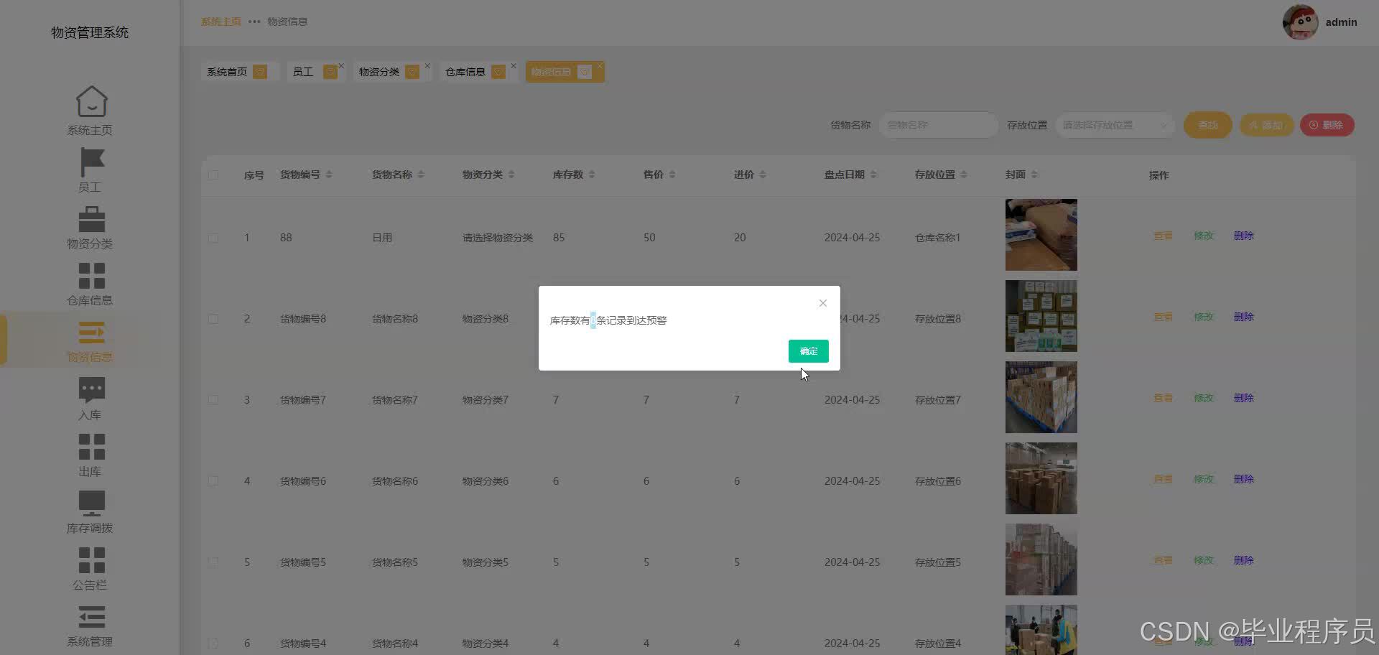Click the 物资信息 tab's icon
Image resolution: width=1379 pixels, height=655 pixels.
[x=585, y=72]
